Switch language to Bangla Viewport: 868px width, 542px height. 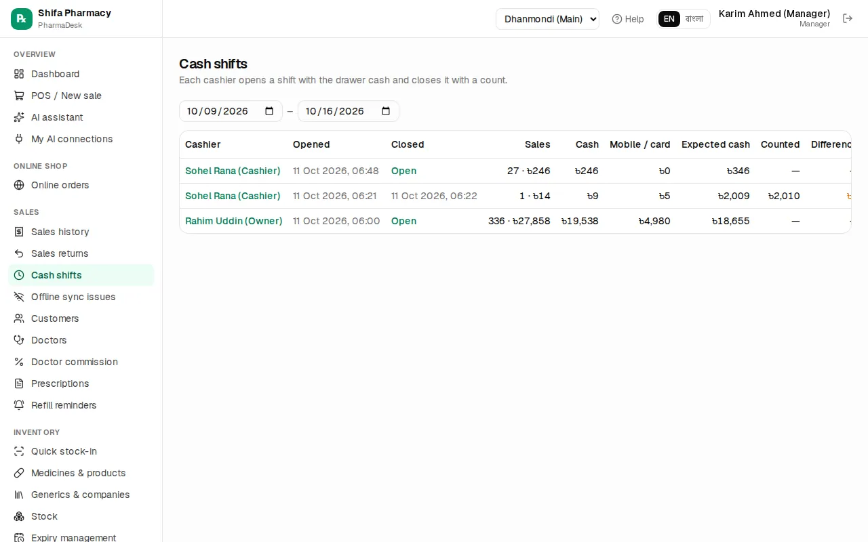tap(694, 19)
